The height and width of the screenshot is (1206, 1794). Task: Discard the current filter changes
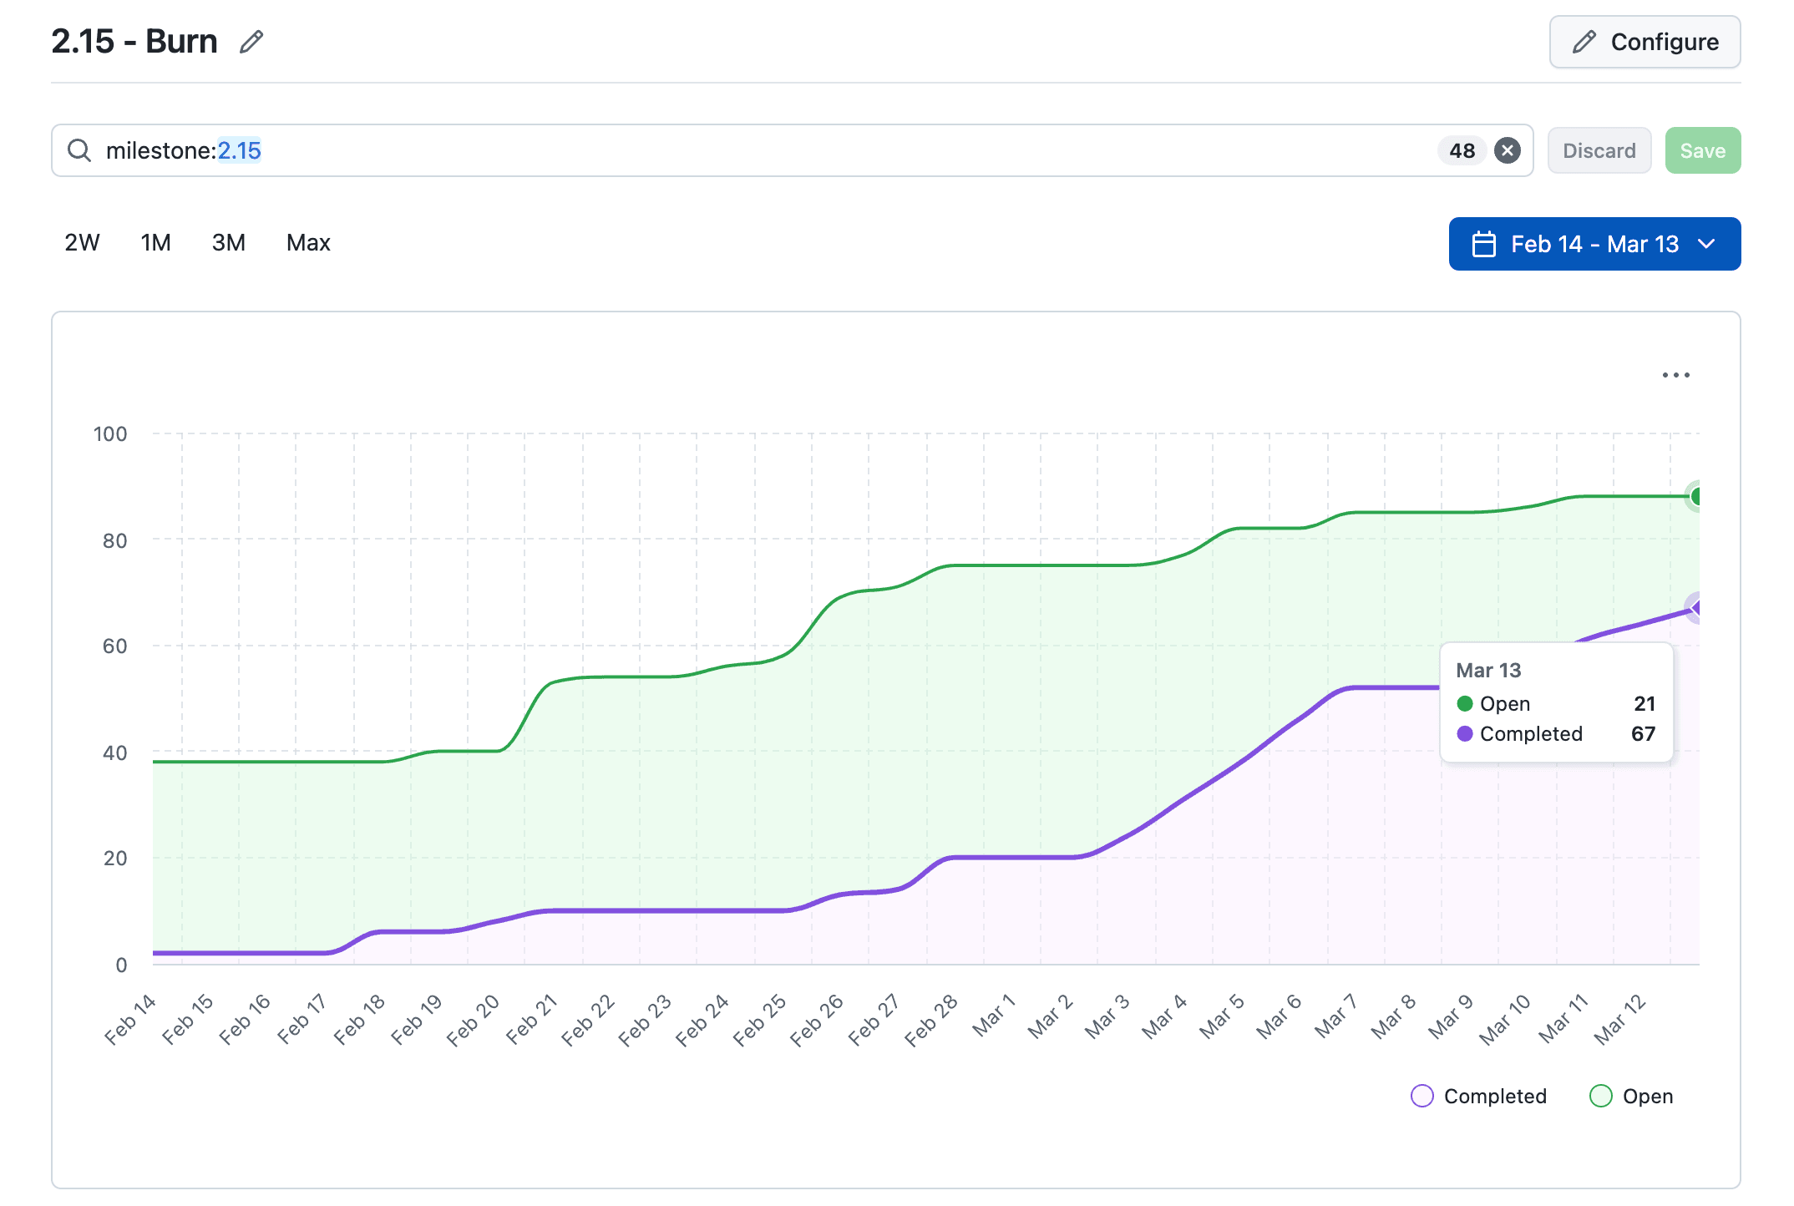click(x=1598, y=150)
